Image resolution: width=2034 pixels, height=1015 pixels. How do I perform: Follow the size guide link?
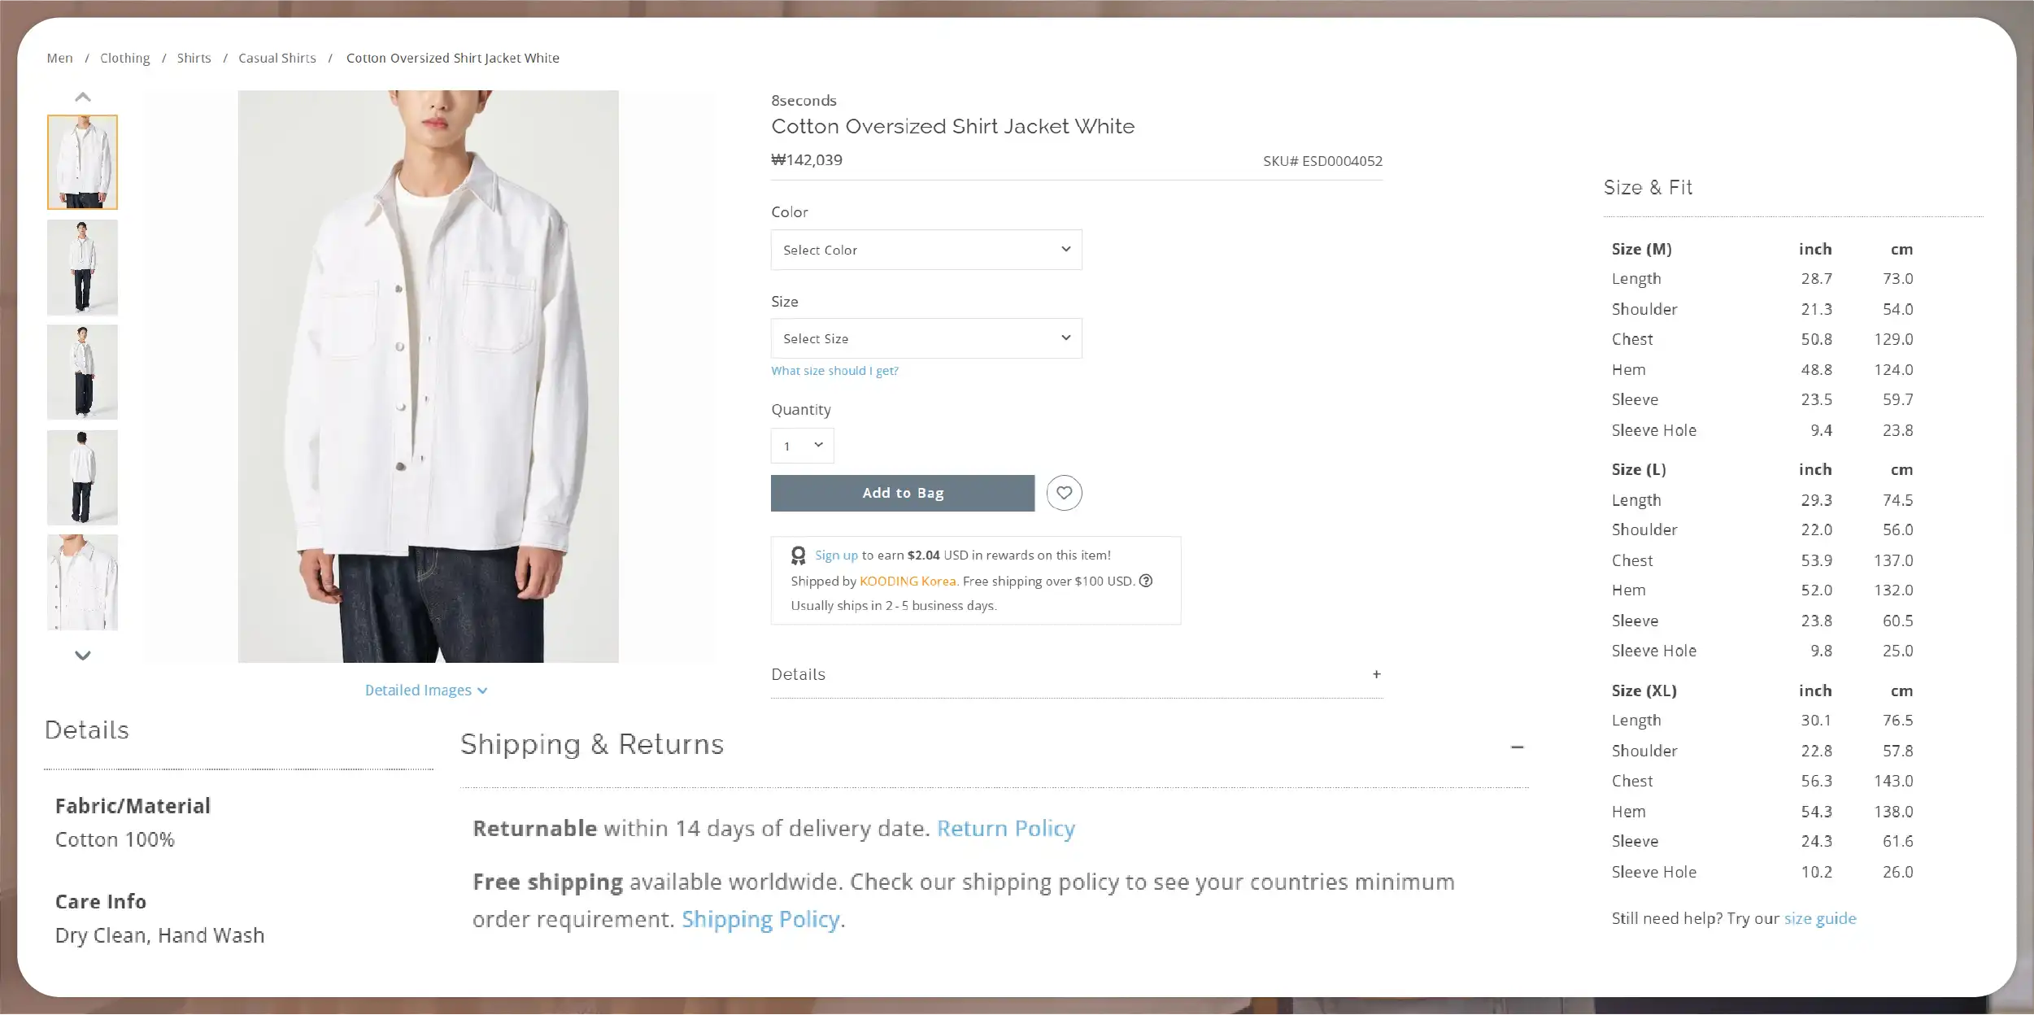tap(1819, 918)
